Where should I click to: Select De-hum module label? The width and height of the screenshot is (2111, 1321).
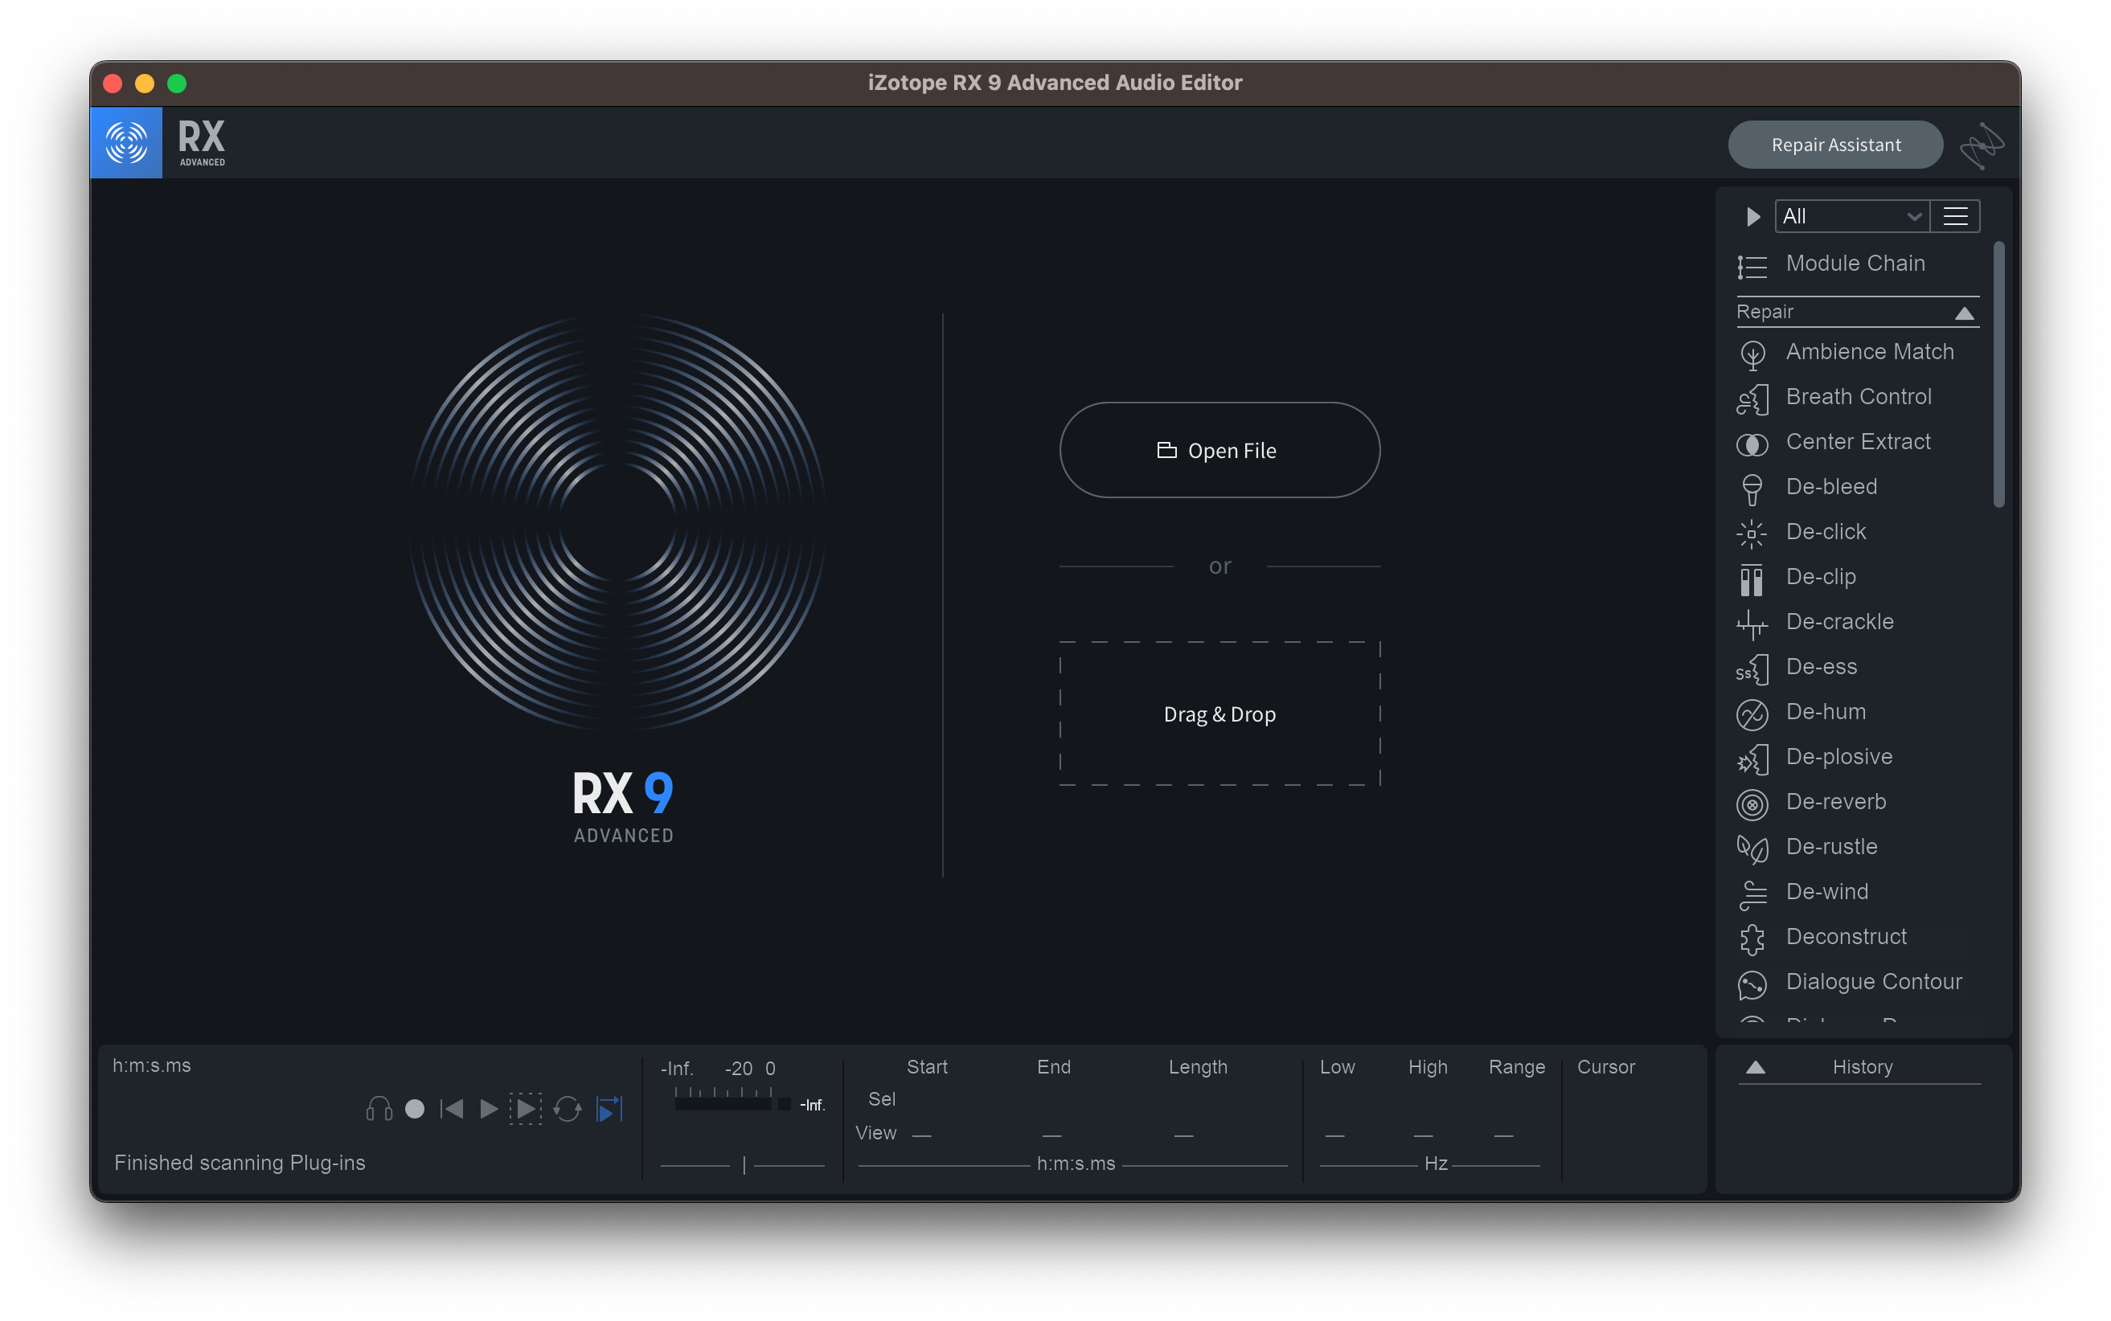coord(1826,711)
